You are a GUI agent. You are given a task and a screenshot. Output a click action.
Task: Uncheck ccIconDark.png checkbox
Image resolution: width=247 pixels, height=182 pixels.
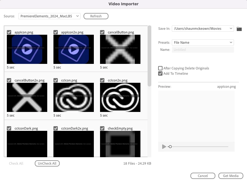pyautogui.click(x=9, y=128)
